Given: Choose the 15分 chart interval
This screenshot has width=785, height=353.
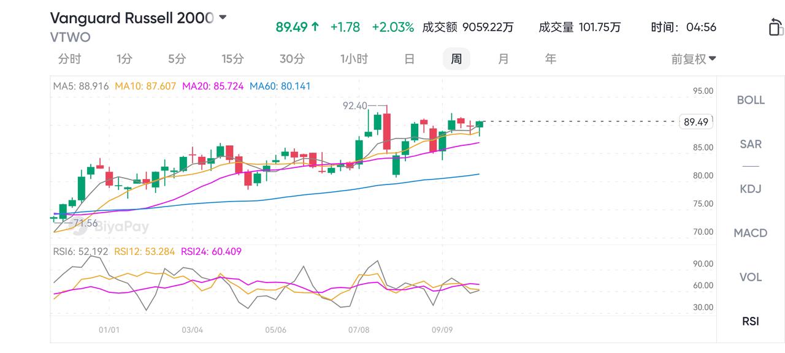Looking at the screenshot, I should pos(232,59).
